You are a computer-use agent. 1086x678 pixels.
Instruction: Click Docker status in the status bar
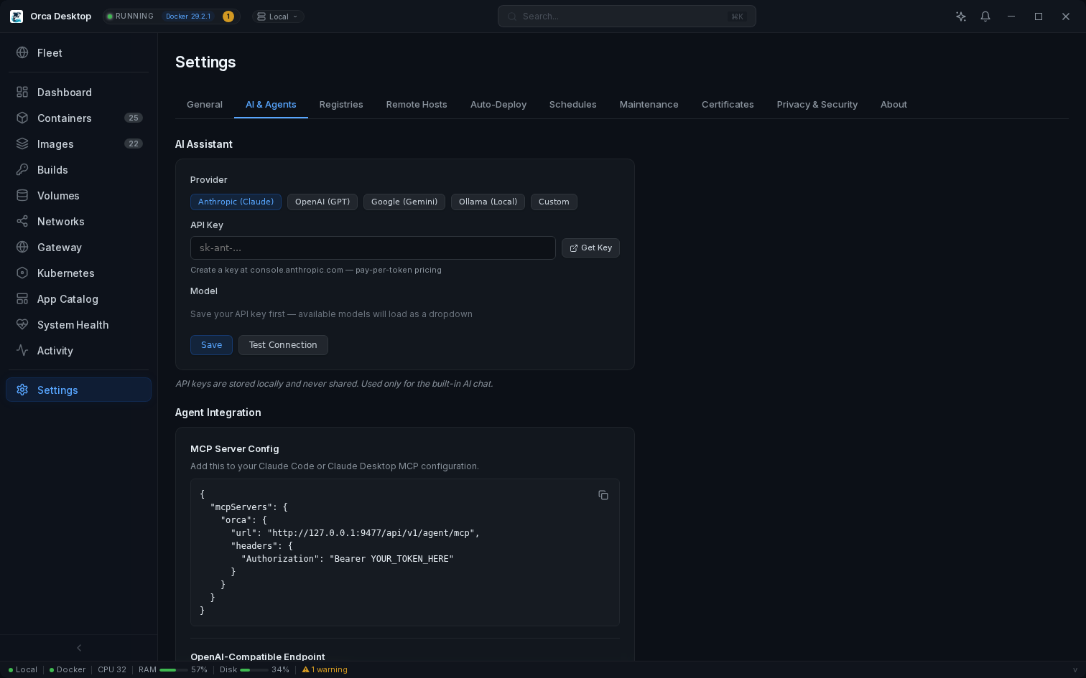pyautogui.click(x=68, y=669)
